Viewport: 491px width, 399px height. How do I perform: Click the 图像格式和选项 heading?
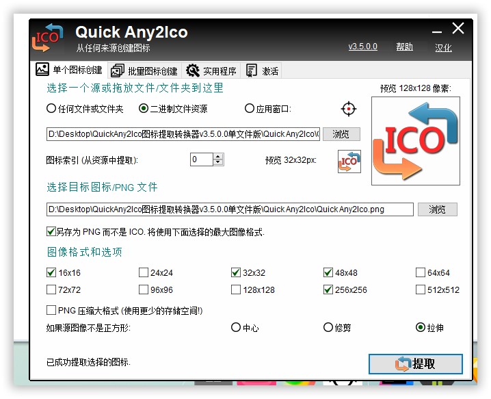85,252
